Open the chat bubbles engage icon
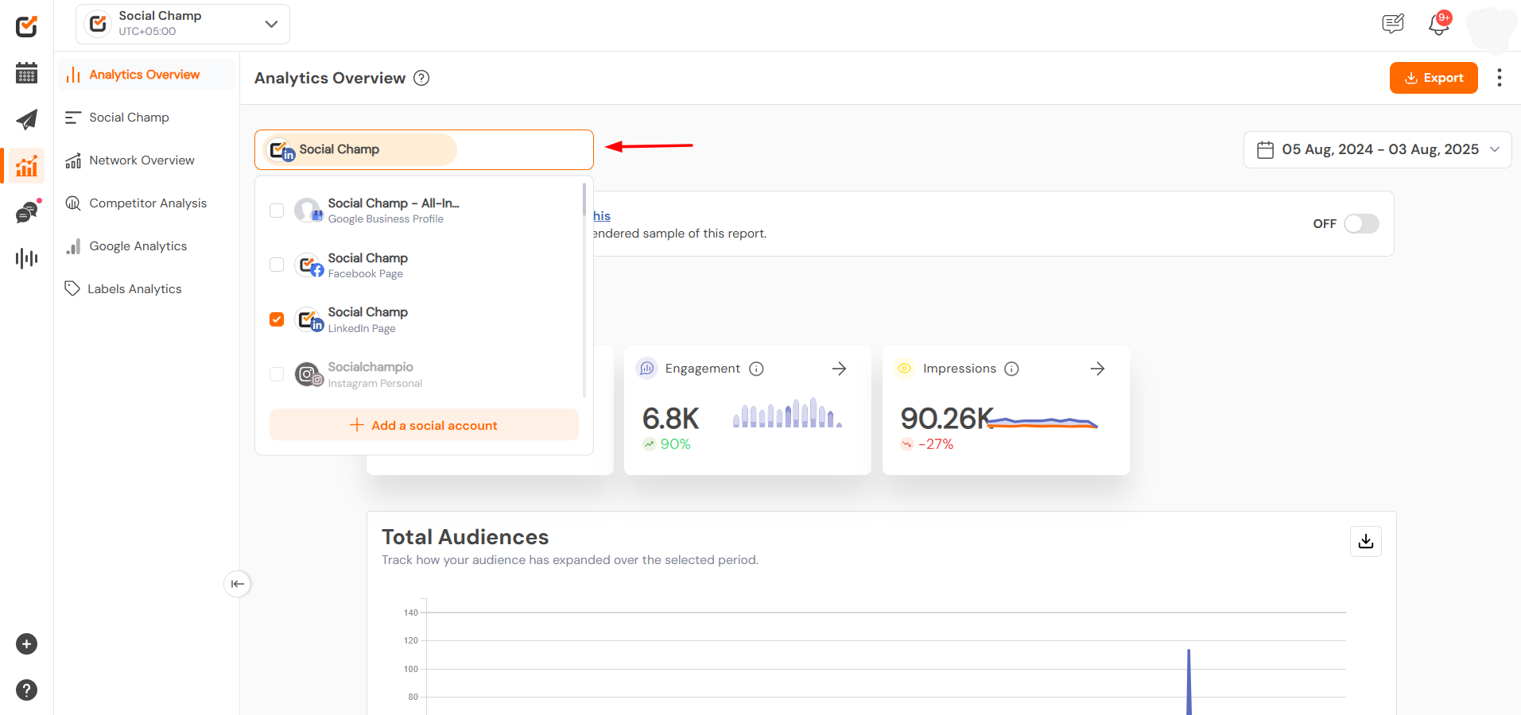 (x=26, y=212)
